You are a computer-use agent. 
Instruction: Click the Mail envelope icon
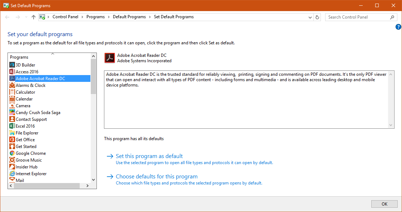pos(12,180)
